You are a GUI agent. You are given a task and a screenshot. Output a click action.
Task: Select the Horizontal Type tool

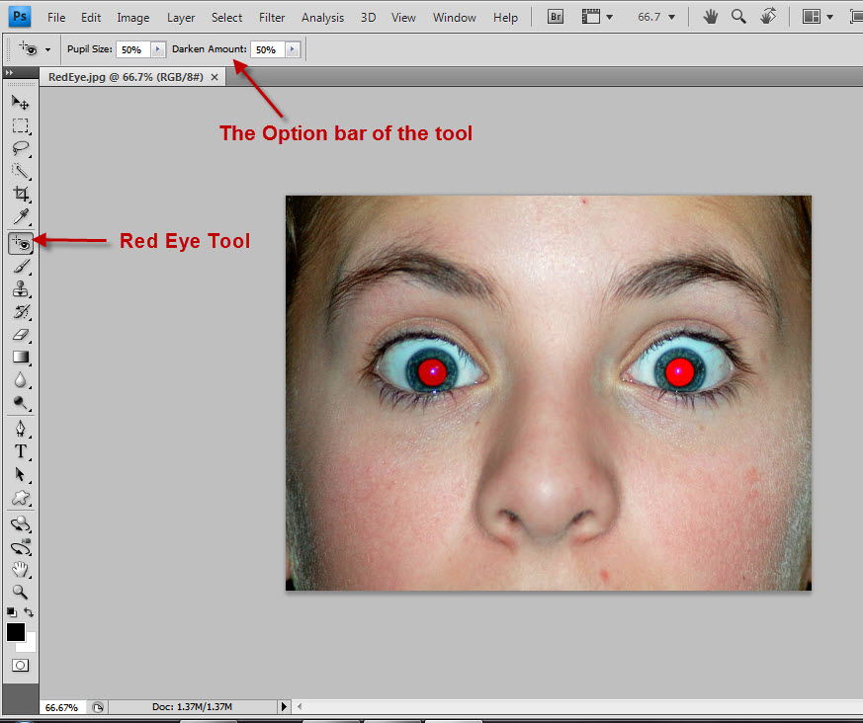click(21, 451)
